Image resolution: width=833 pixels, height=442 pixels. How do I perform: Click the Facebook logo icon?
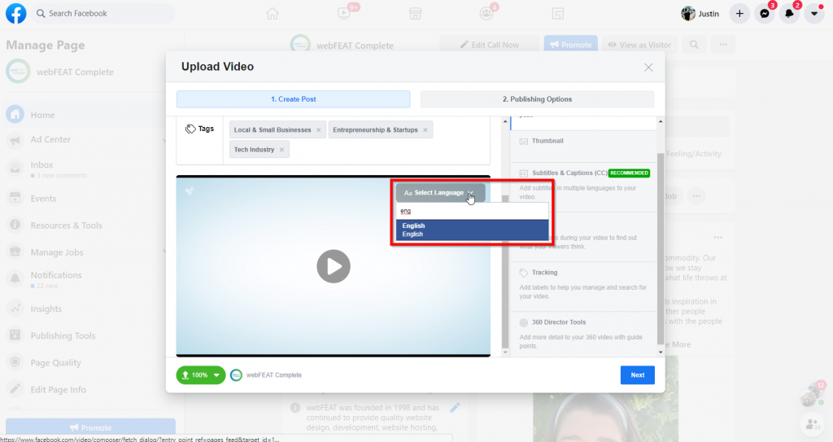[x=16, y=13]
